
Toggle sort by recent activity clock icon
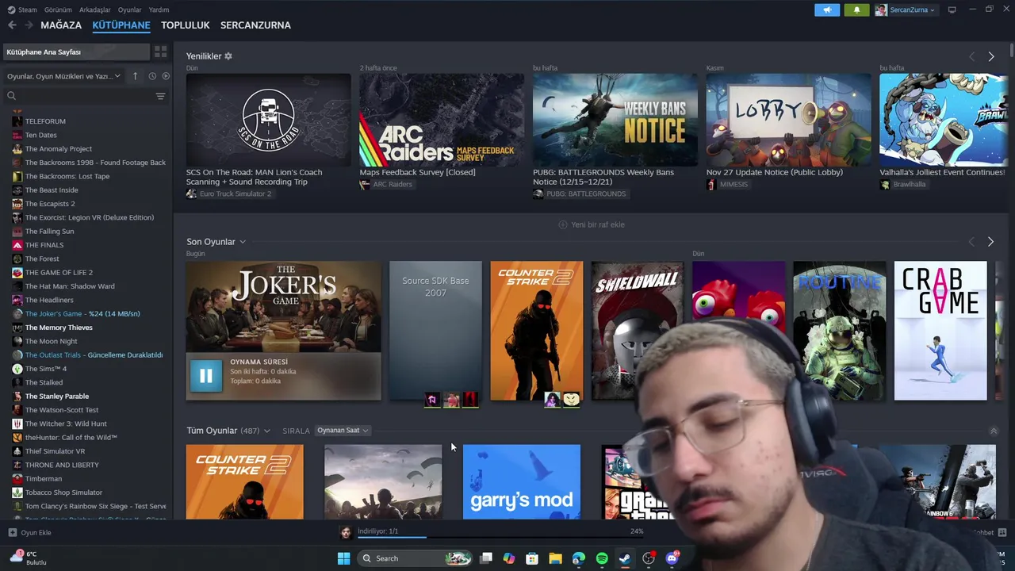point(152,76)
